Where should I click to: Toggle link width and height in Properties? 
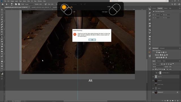161,15
